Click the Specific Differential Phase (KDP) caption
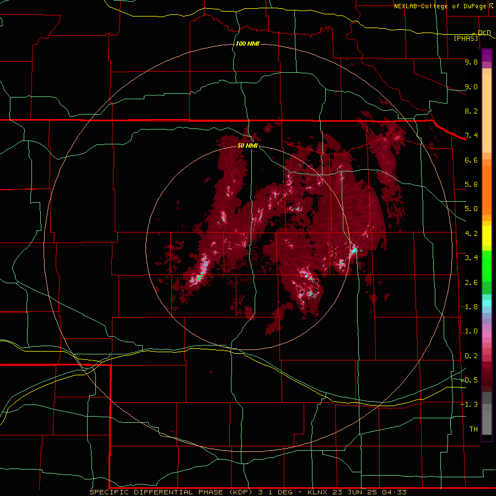The height and width of the screenshot is (496, 496). [x=170, y=492]
